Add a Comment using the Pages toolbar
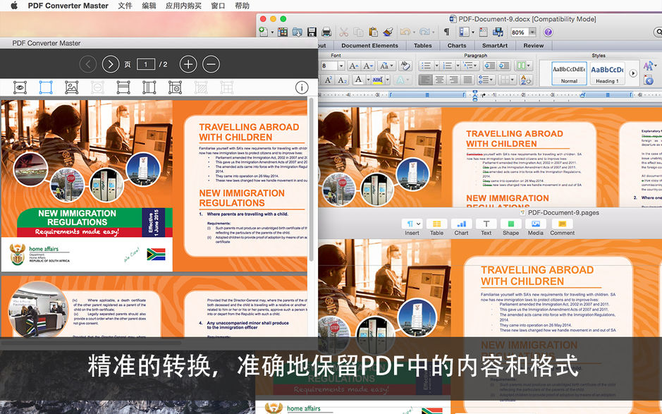This screenshot has width=662, height=414. [562, 224]
